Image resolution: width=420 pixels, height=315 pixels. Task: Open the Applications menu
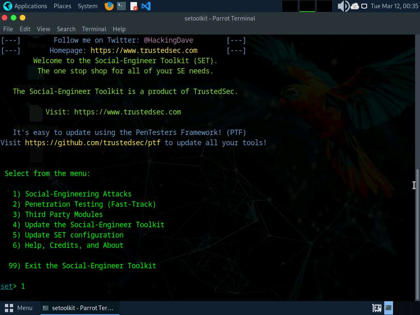30,6
